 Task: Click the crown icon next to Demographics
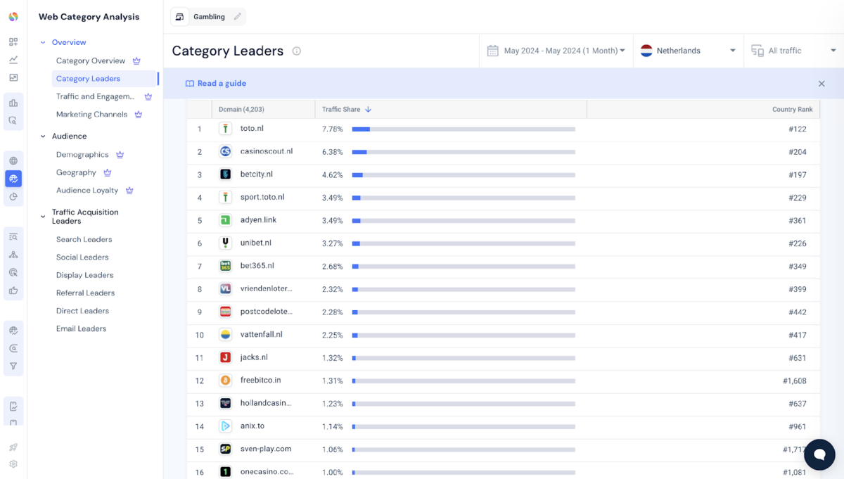point(120,154)
